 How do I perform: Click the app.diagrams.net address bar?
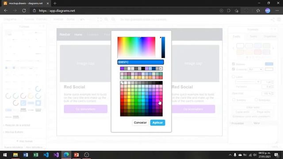57,11
